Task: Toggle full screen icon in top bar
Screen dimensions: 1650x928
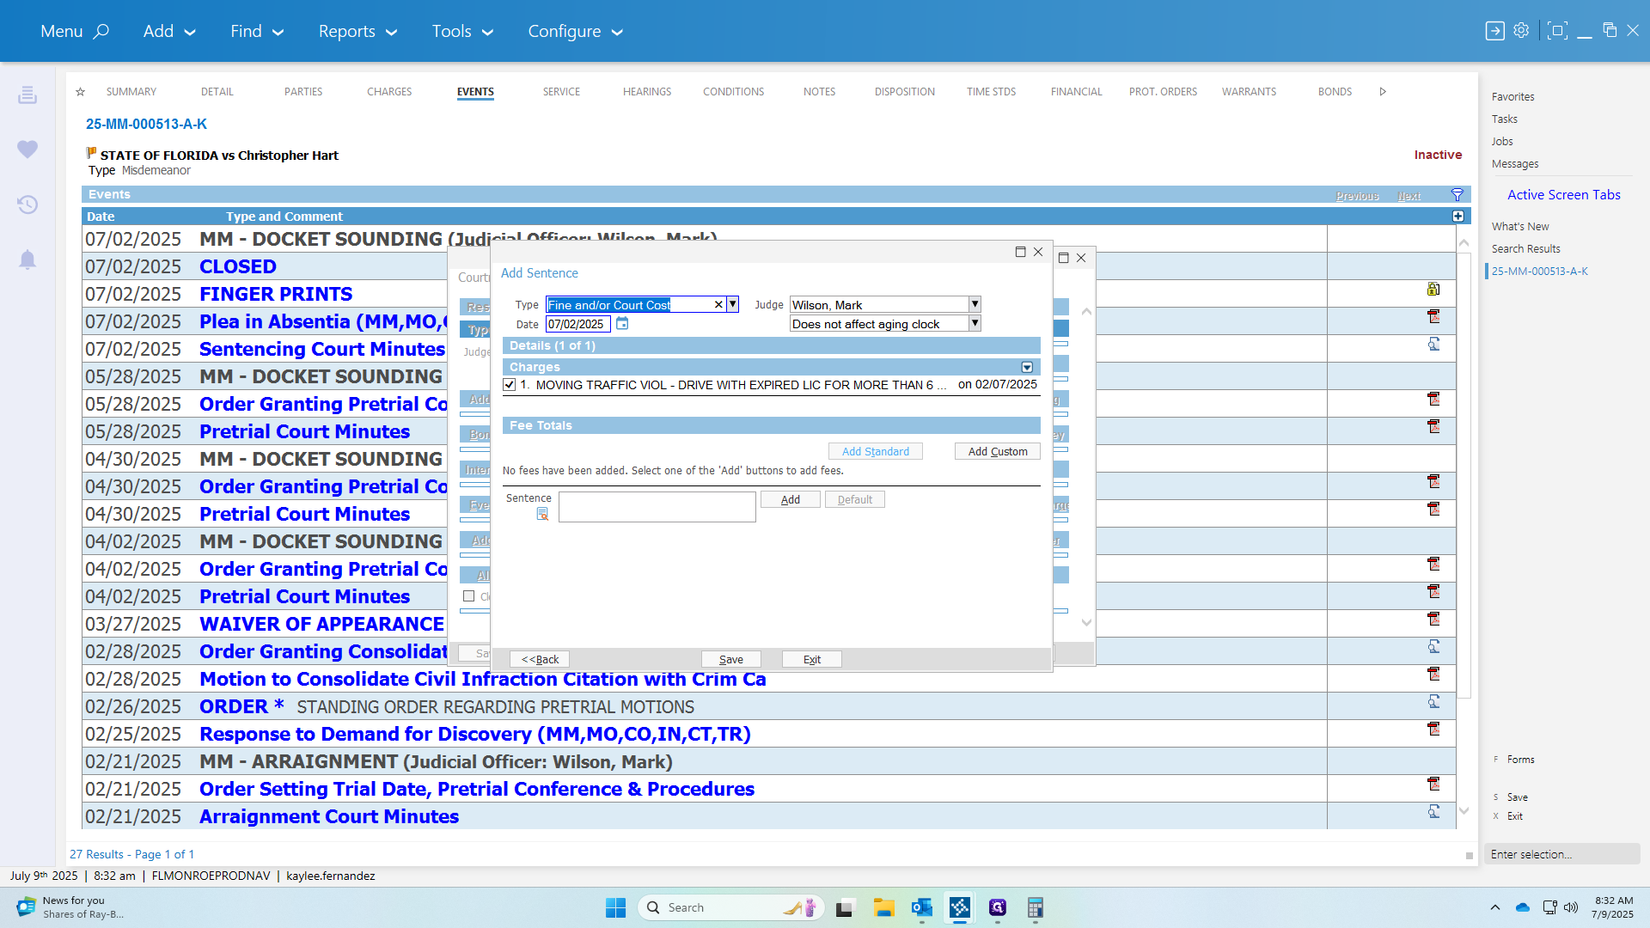Action: coord(1557,31)
